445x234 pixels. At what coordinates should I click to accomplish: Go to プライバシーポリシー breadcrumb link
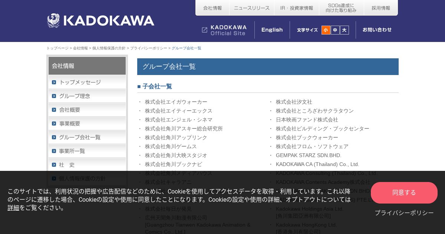pos(149,48)
